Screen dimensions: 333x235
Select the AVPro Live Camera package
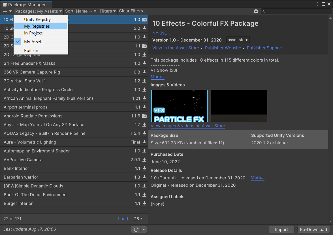74,160
